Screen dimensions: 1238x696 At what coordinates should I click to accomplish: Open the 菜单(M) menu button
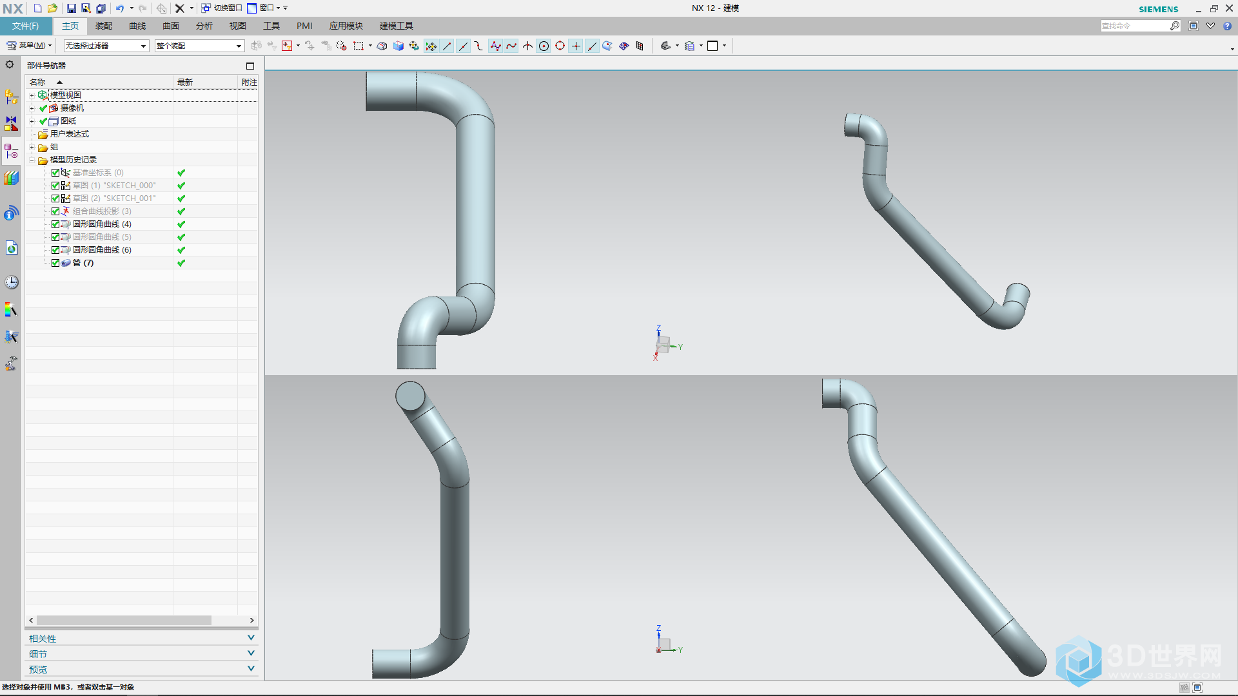(x=29, y=46)
